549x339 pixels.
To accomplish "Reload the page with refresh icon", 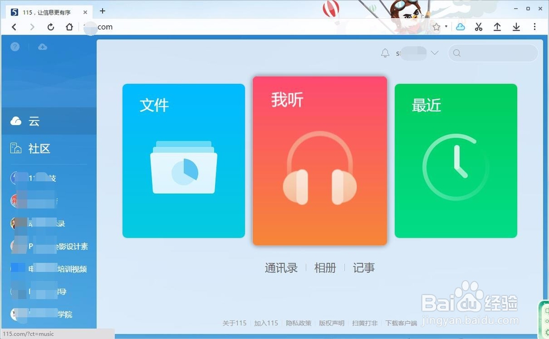I will tap(51, 27).
